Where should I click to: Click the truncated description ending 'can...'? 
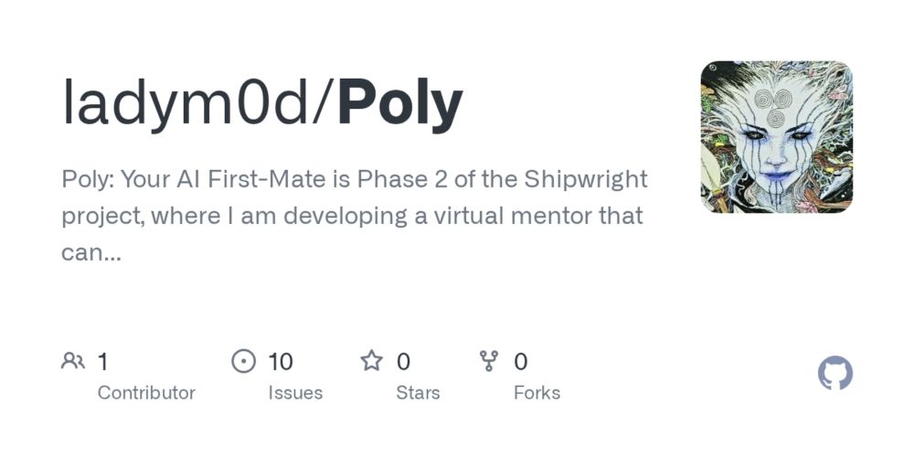90,252
